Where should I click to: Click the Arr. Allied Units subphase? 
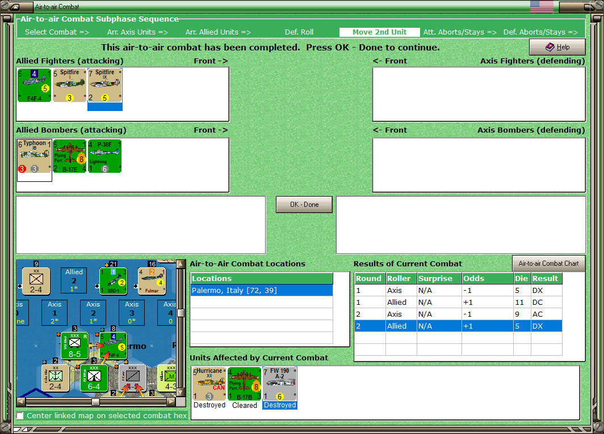click(x=218, y=32)
